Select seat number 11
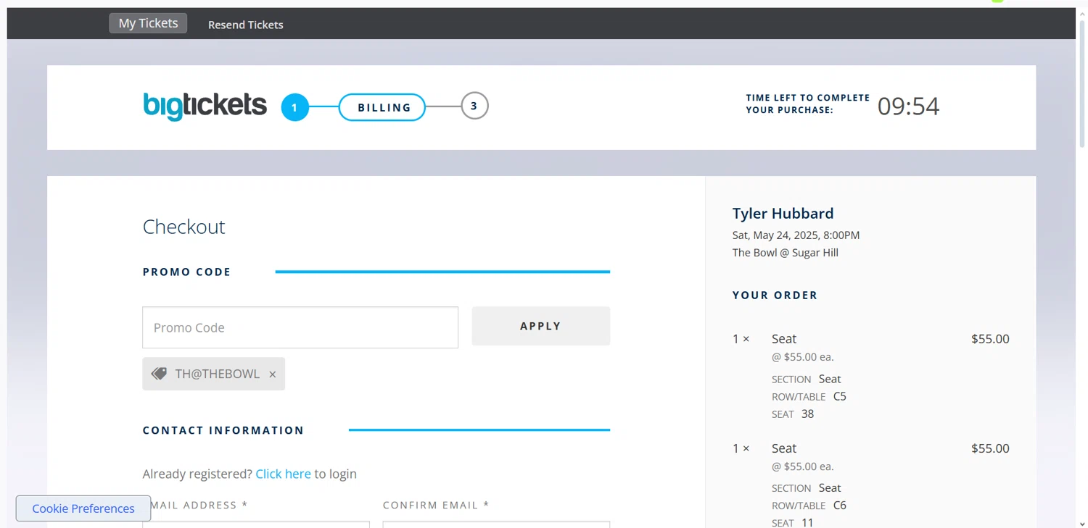1088x528 pixels. pyautogui.click(x=808, y=522)
